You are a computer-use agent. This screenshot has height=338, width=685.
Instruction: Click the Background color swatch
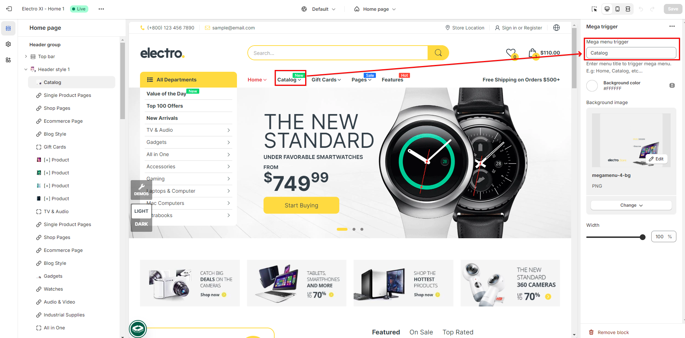pyautogui.click(x=592, y=85)
